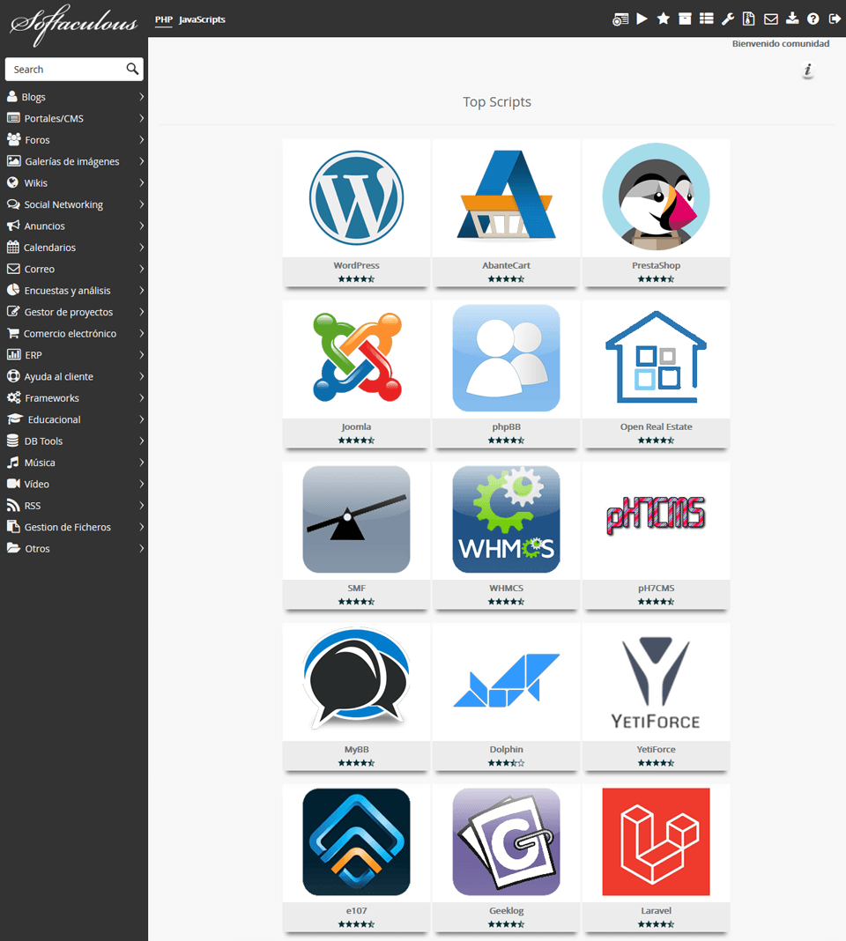The image size is (846, 941).
Task: Open WordPress logo thumbnail
Action: click(357, 197)
